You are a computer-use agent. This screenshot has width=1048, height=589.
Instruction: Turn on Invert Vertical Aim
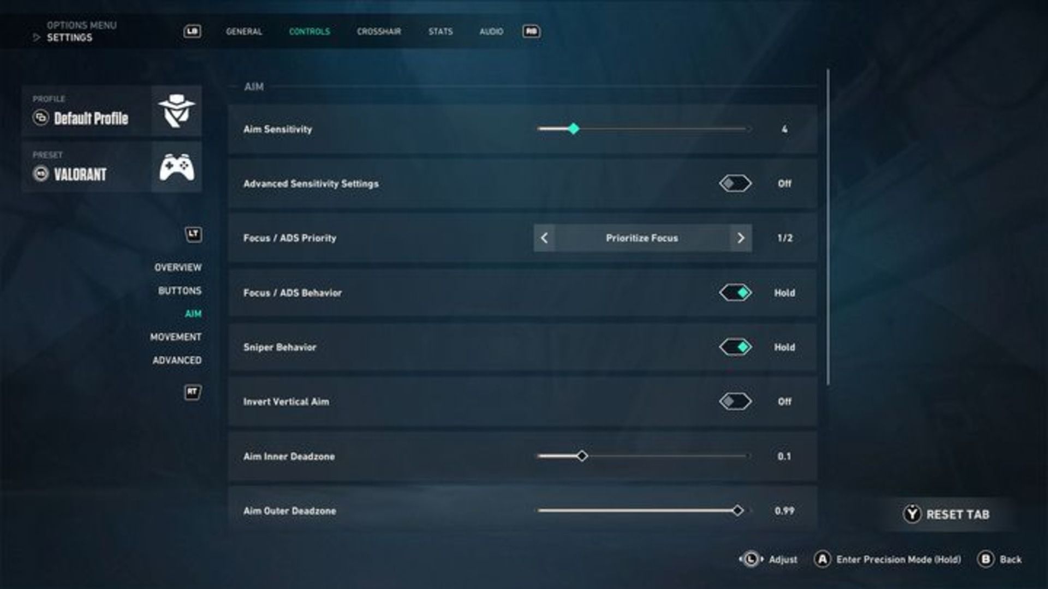coord(735,402)
